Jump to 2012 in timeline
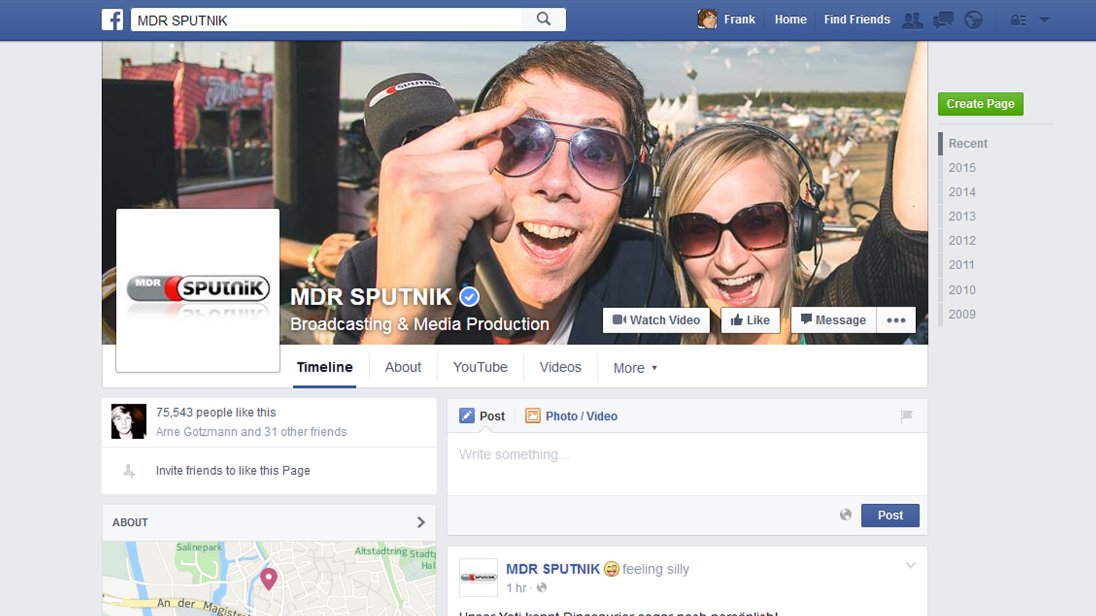1096x616 pixels. coord(962,241)
